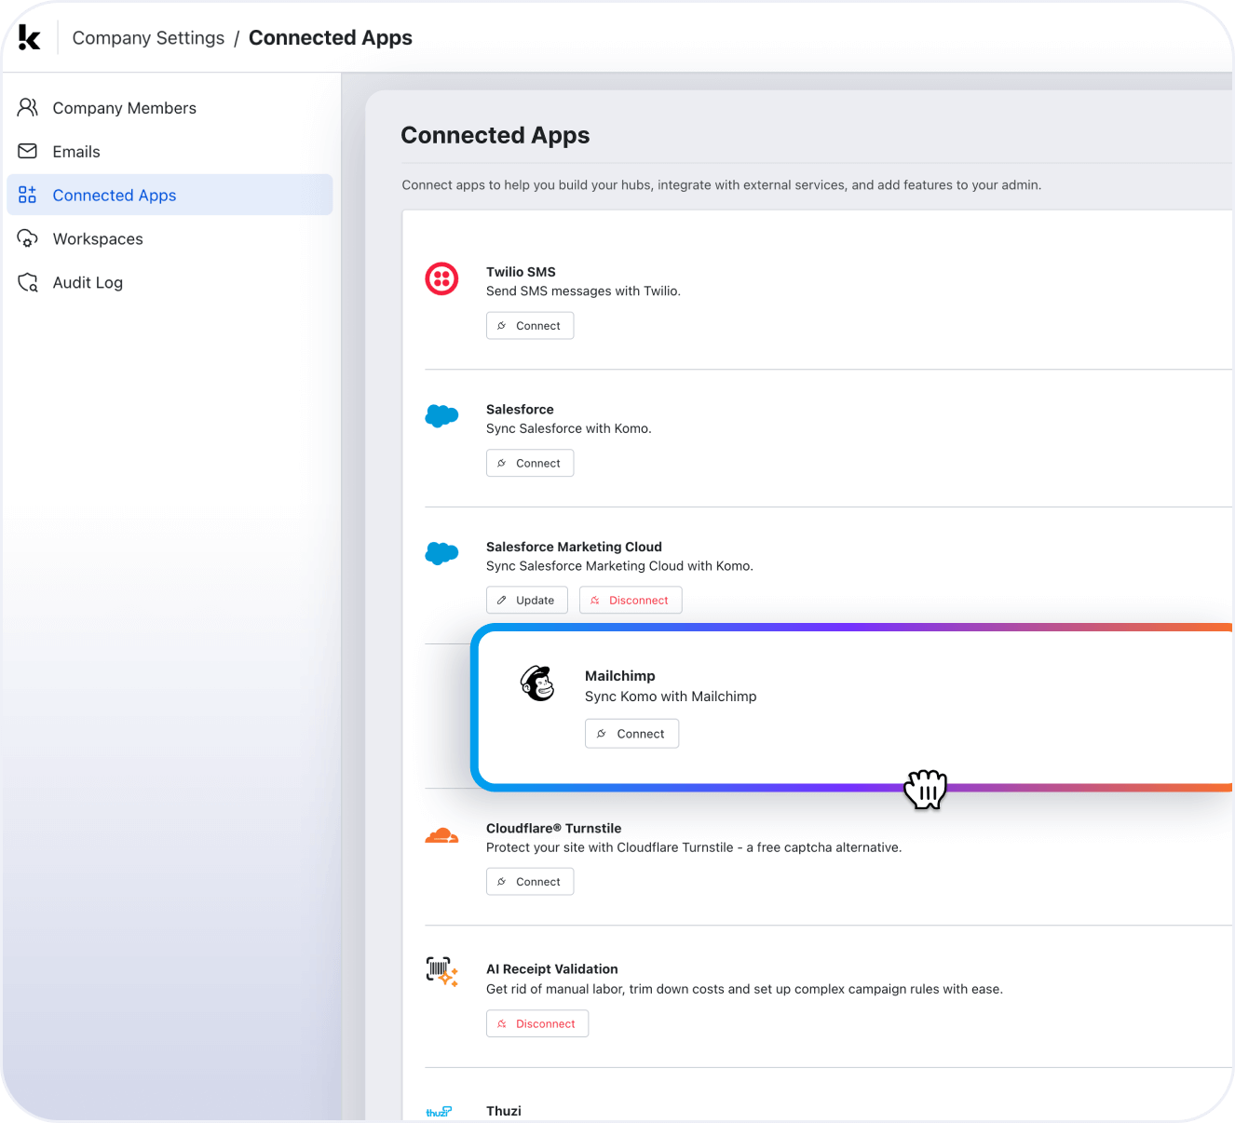
Task: Click the Connected Apps page heading
Action: (495, 135)
